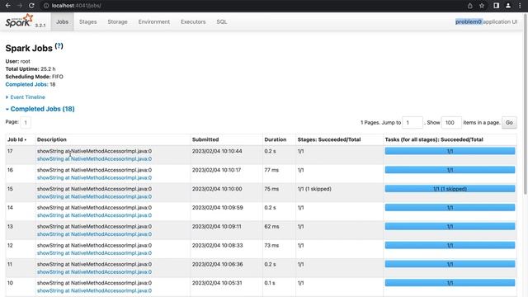The image size is (528, 297).
Task: Click the page vertical scrollbar
Action: [526, 105]
